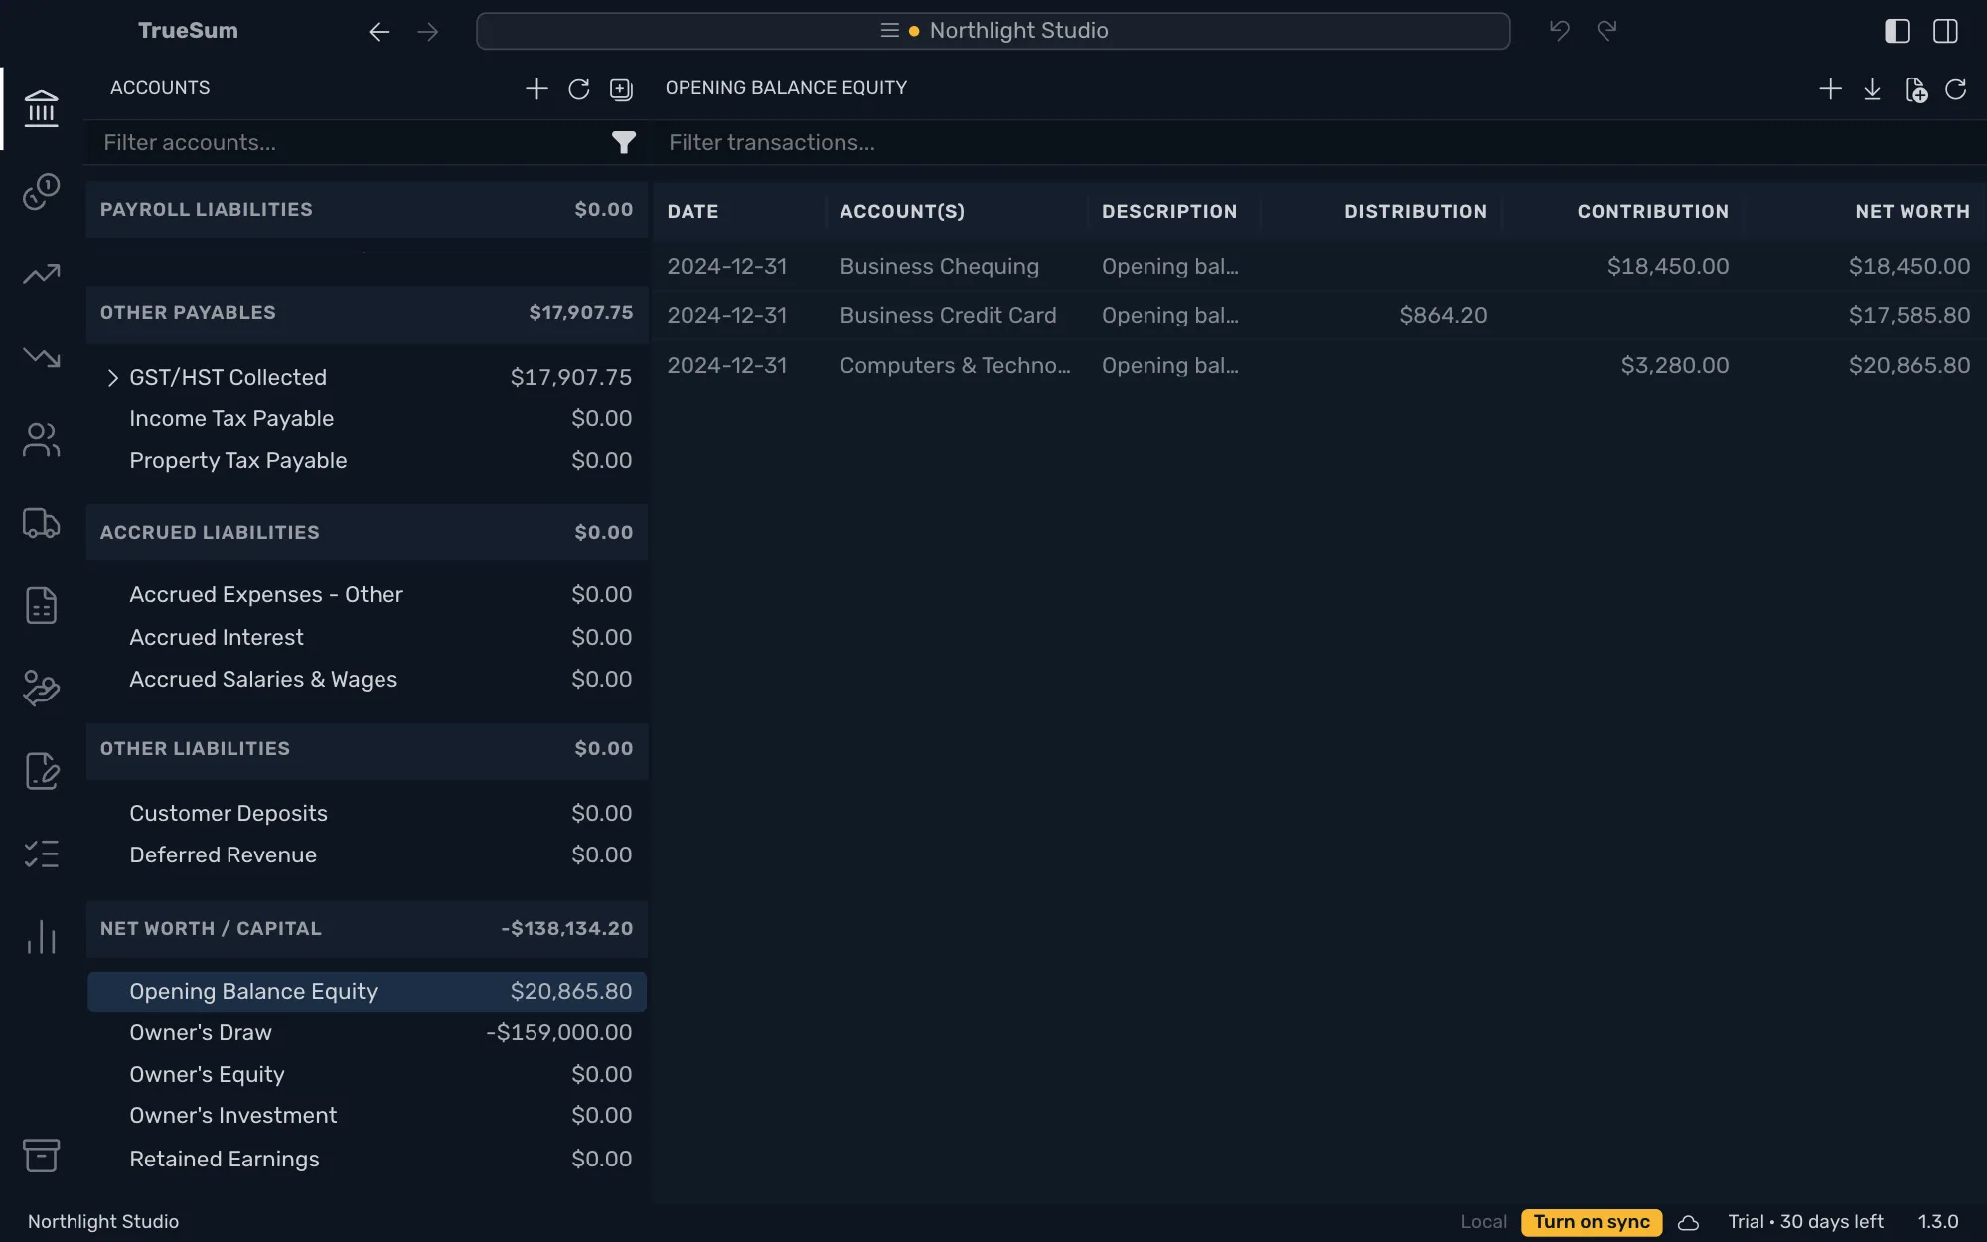
Task: Refresh the accounts list
Action: pos(579,89)
